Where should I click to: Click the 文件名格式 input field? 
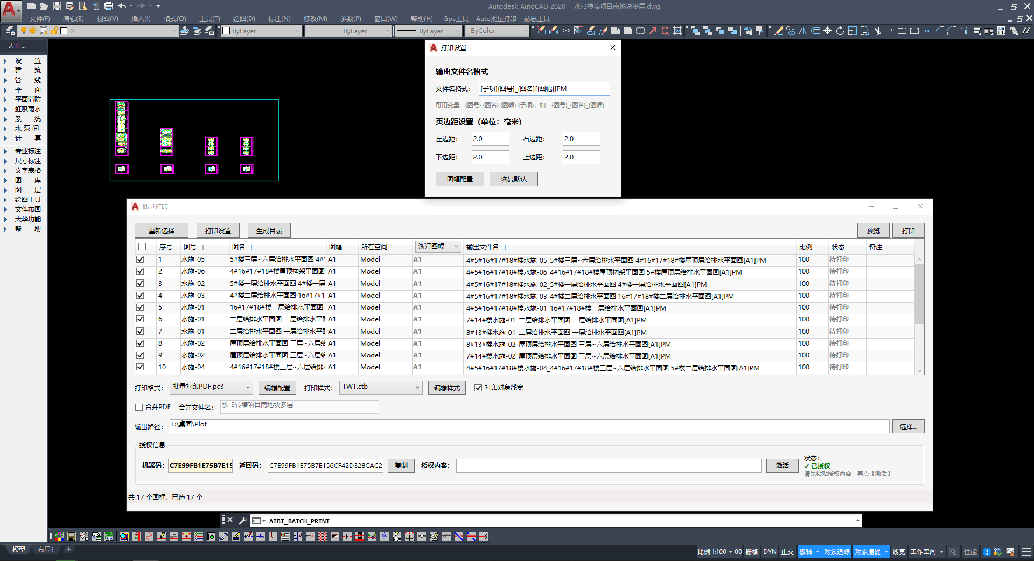tap(544, 89)
